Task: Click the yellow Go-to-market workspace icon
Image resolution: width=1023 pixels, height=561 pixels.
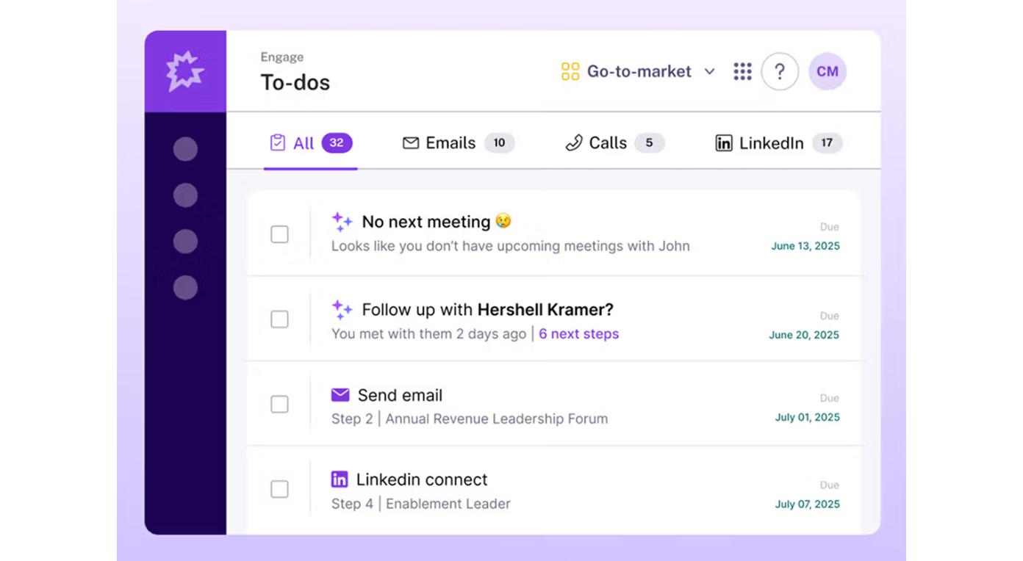Action: 570,71
